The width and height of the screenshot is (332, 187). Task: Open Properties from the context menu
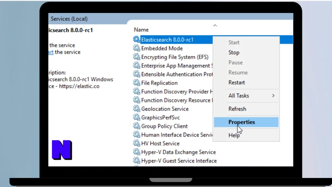pyautogui.click(x=246, y=122)
